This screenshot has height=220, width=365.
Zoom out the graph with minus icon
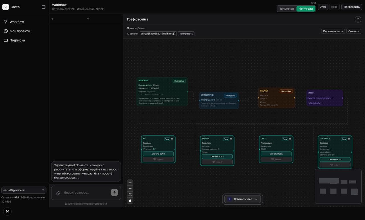click(x=130, y=189)
